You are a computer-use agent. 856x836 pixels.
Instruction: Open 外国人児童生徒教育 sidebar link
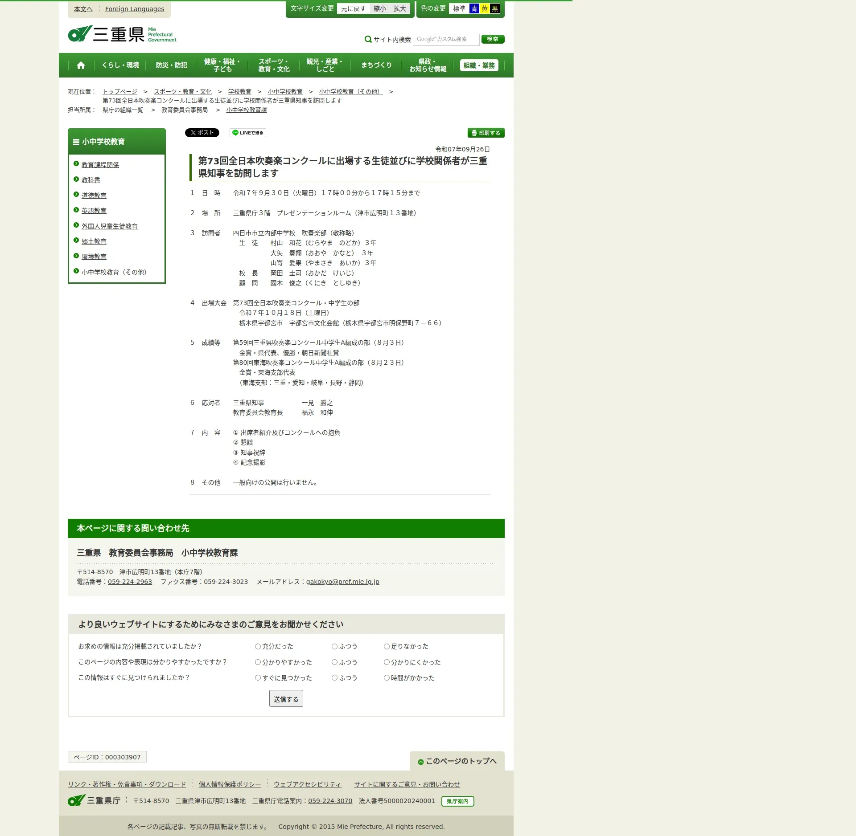pyautogui.click(x=109, y=226)
